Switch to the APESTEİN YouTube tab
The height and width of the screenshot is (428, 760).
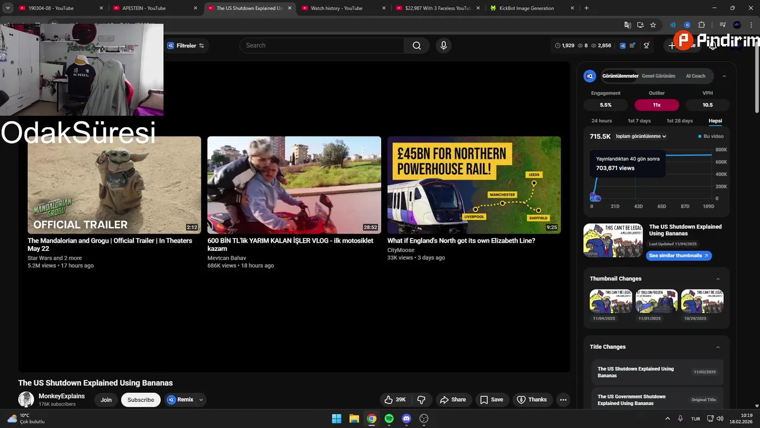pos(154,8)
